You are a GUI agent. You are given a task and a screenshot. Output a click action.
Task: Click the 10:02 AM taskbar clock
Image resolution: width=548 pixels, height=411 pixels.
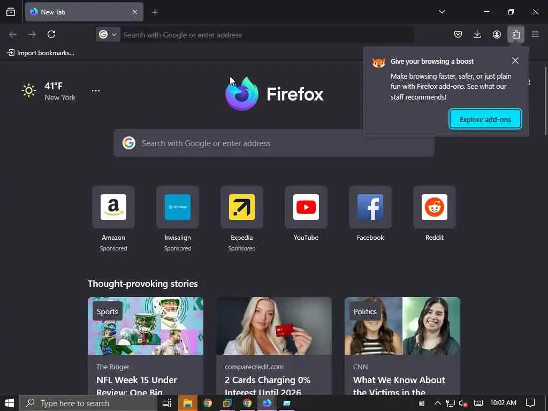coord(503,402)
